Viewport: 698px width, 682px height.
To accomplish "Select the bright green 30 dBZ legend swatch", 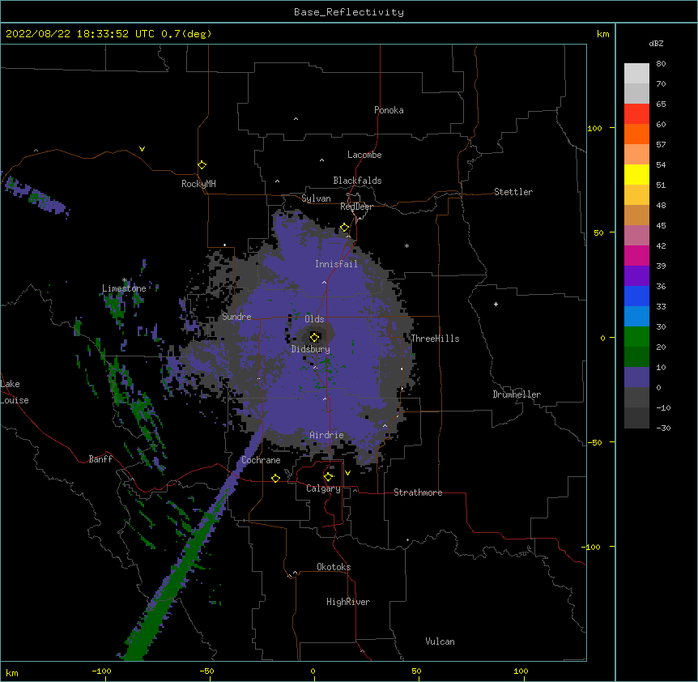I will click(636, 337).
